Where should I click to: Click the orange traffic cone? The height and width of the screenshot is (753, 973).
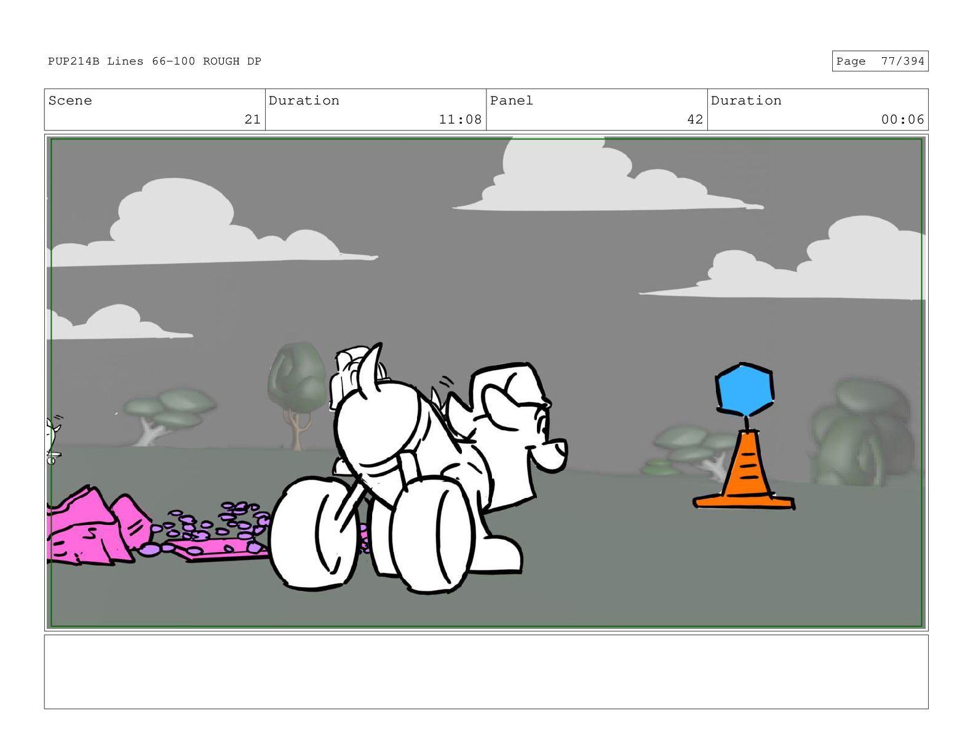[x=744, y=470]
